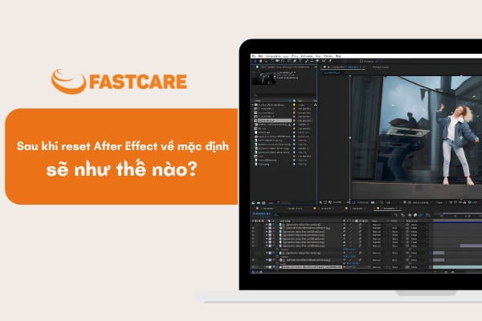Select the Eraser tool
This screenshot has width=482, height=321.
click(x=317, y=61)
